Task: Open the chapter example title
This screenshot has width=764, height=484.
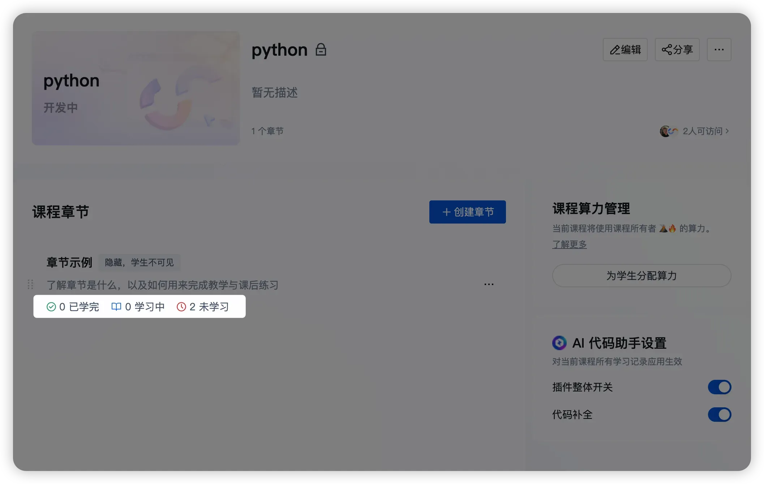Action: (x=69, y=262)
